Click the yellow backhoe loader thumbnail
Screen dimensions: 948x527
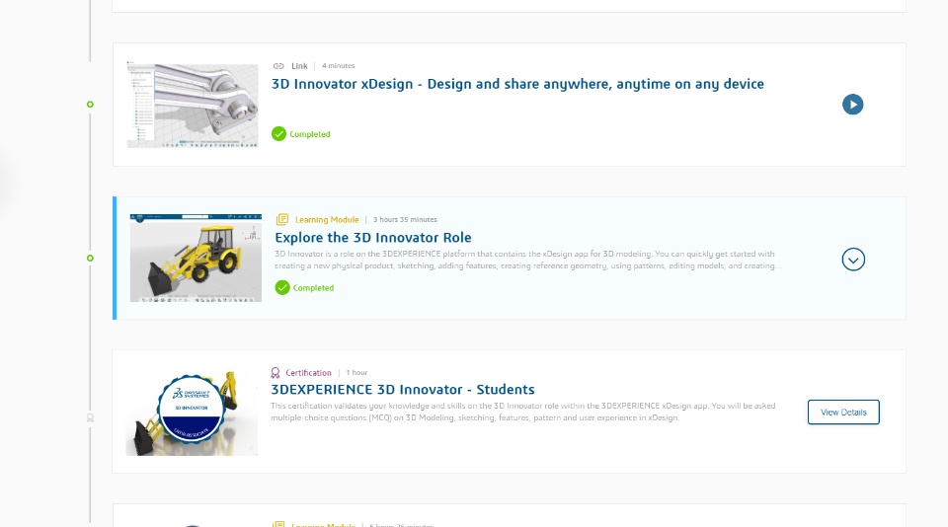(196, 258)
